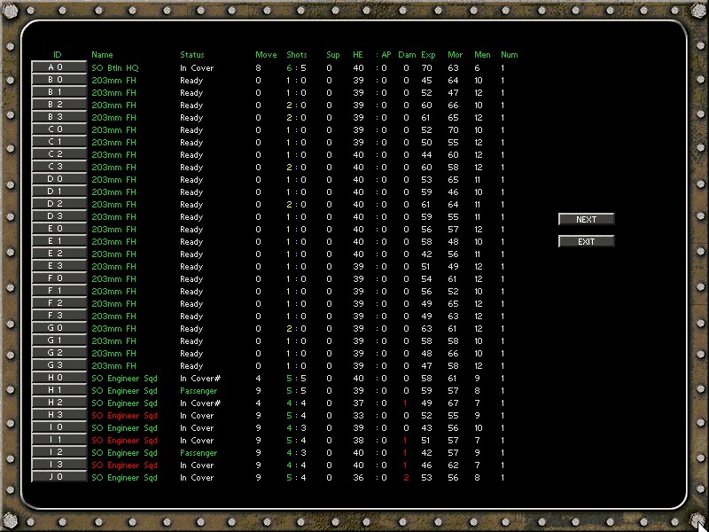
Task: Click the 'Dam' column header
Action: coord(407,55)
